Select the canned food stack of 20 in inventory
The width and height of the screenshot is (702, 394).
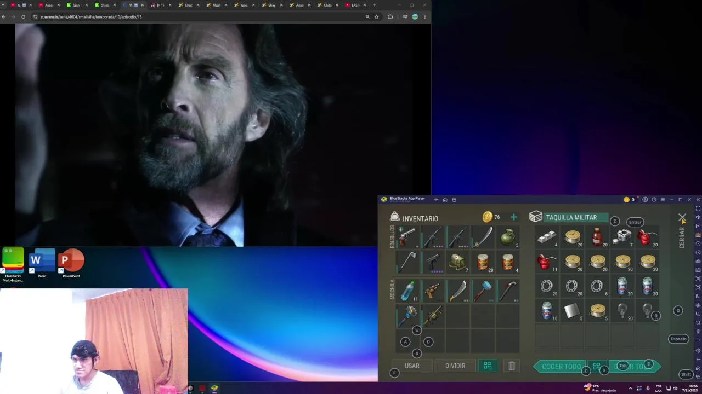coord(483,262)
